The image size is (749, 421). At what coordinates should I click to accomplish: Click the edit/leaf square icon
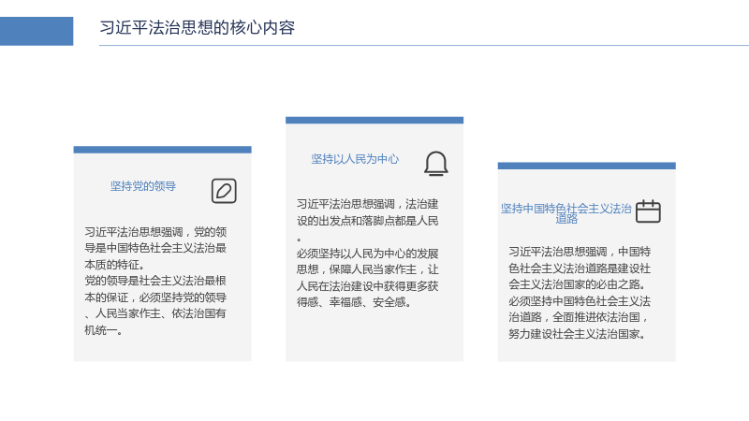click(x=224, y=191)
